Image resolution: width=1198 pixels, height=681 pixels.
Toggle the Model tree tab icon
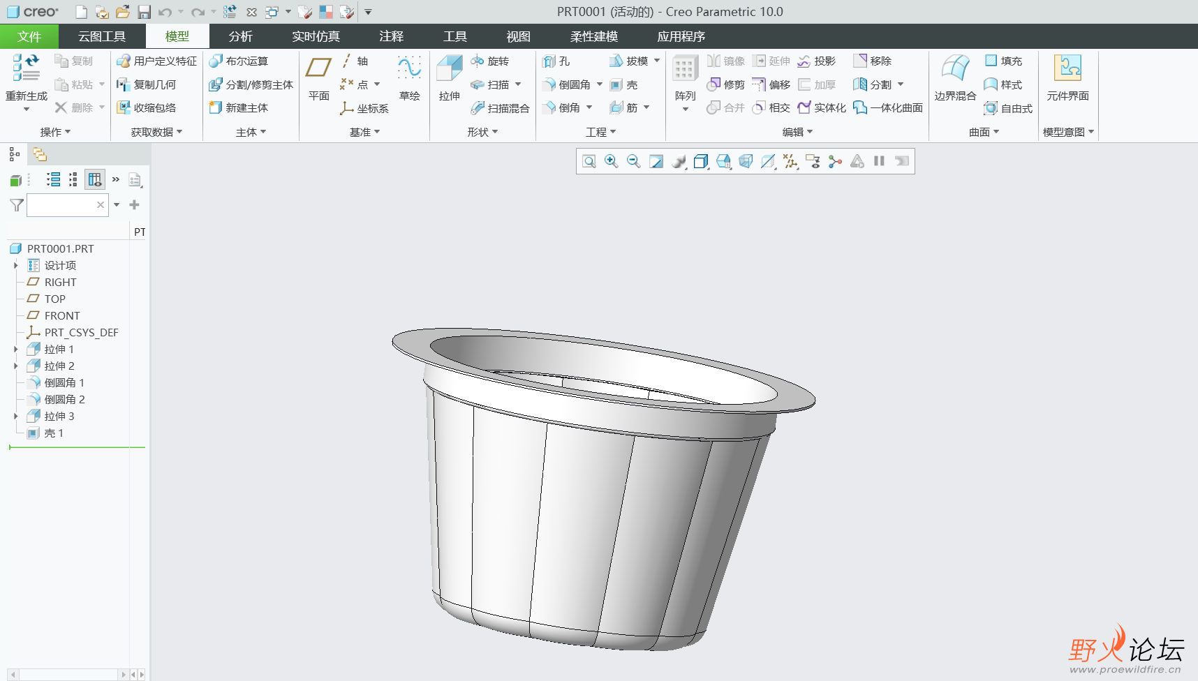(14, 154)
